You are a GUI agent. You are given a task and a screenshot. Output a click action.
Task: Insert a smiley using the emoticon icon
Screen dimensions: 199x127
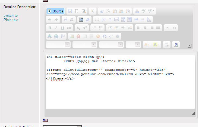(98, 36)
